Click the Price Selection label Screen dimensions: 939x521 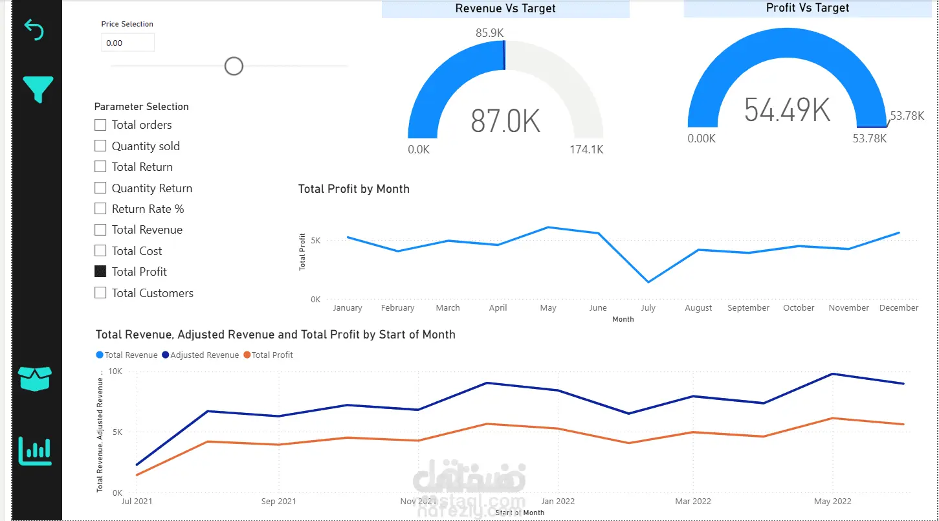click(127, 24)
